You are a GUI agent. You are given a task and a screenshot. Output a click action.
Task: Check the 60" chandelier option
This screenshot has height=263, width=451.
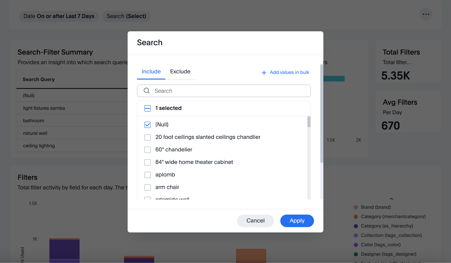click(147, 150)
